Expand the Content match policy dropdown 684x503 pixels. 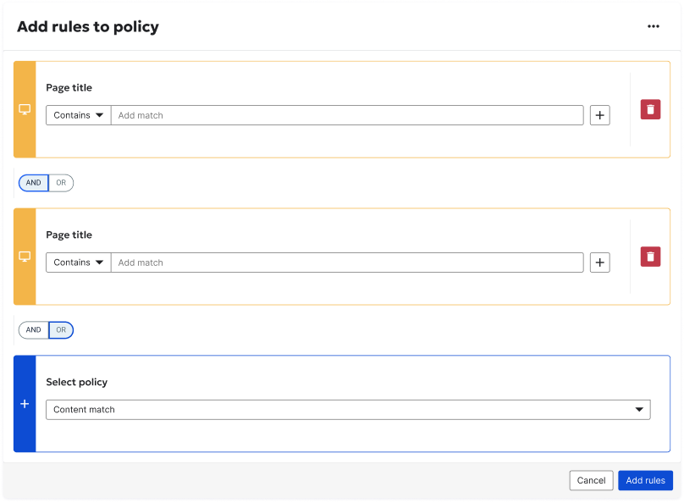(348, 410)
